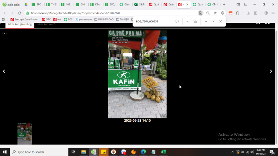Go to next find result
Screen dimensions: 278x156
point(213,21)
